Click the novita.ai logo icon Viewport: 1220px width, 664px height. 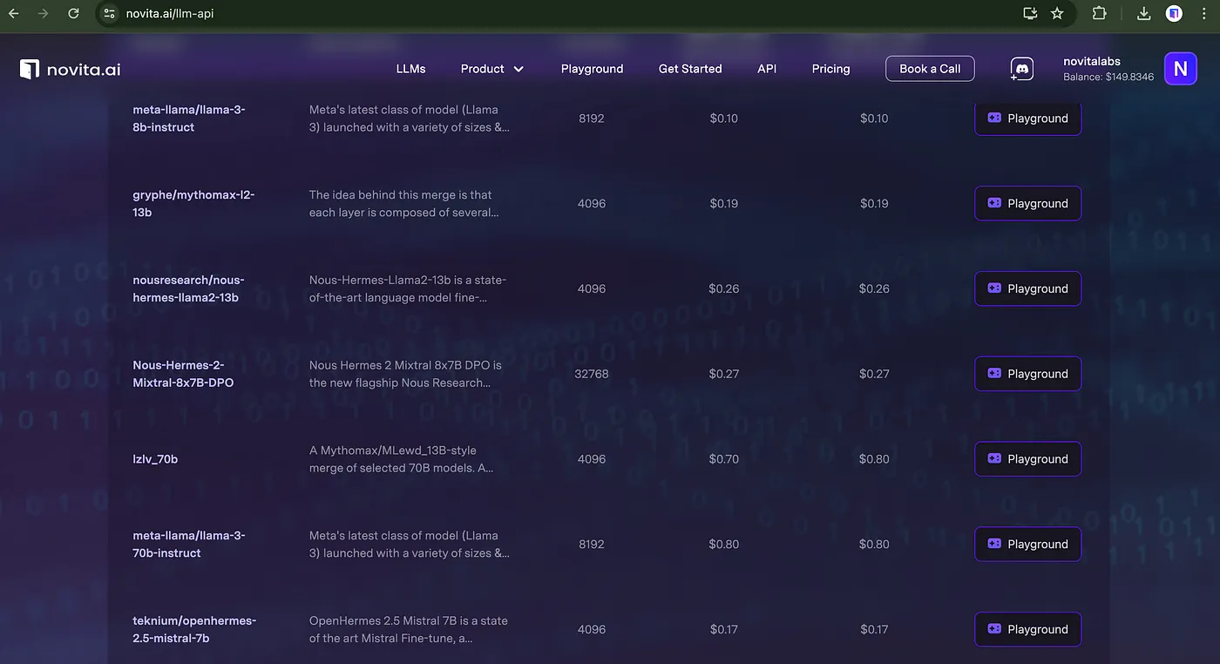pyautogui.click(x=30, y=69)
